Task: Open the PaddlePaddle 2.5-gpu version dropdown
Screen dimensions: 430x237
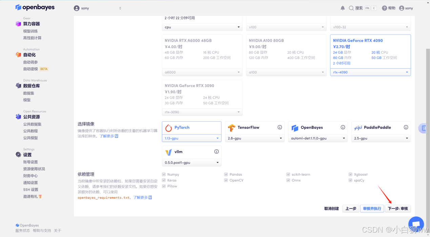Action: [x=381, y=138]
